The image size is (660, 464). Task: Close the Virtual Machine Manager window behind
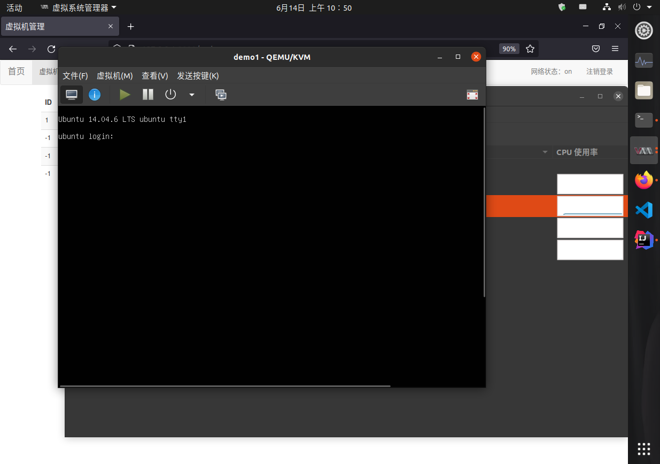tap(618, 96)
